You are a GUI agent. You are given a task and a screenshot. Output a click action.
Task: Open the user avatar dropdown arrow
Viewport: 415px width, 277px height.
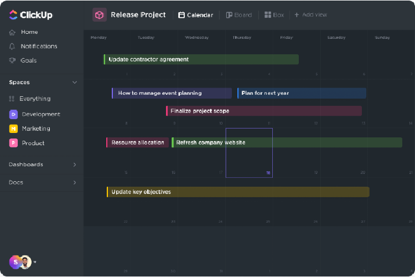(x=35, y=262)
